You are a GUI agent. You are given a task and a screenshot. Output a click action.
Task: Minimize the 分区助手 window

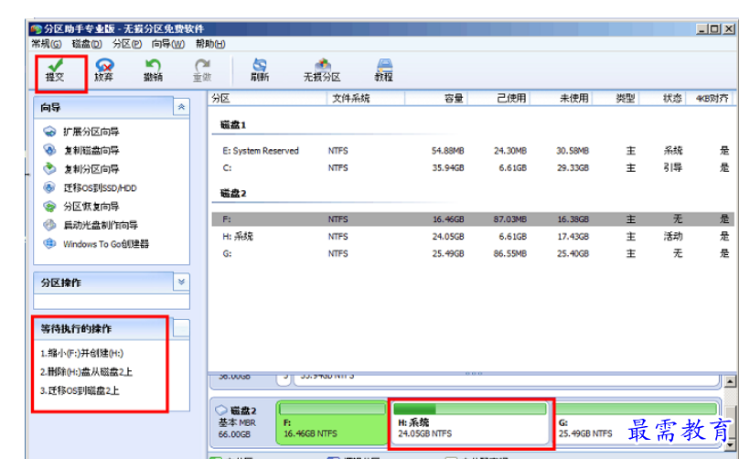click(702, 29)
